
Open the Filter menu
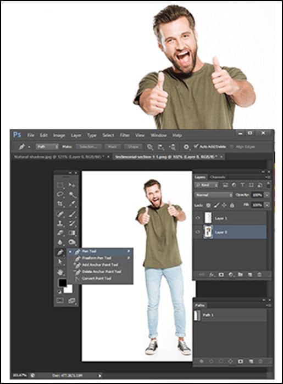tap(125, 135)
